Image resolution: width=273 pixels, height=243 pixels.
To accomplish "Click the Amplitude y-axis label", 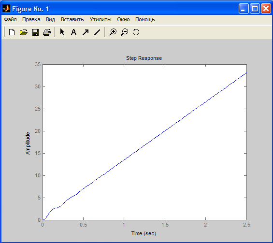I will [28, 143].
